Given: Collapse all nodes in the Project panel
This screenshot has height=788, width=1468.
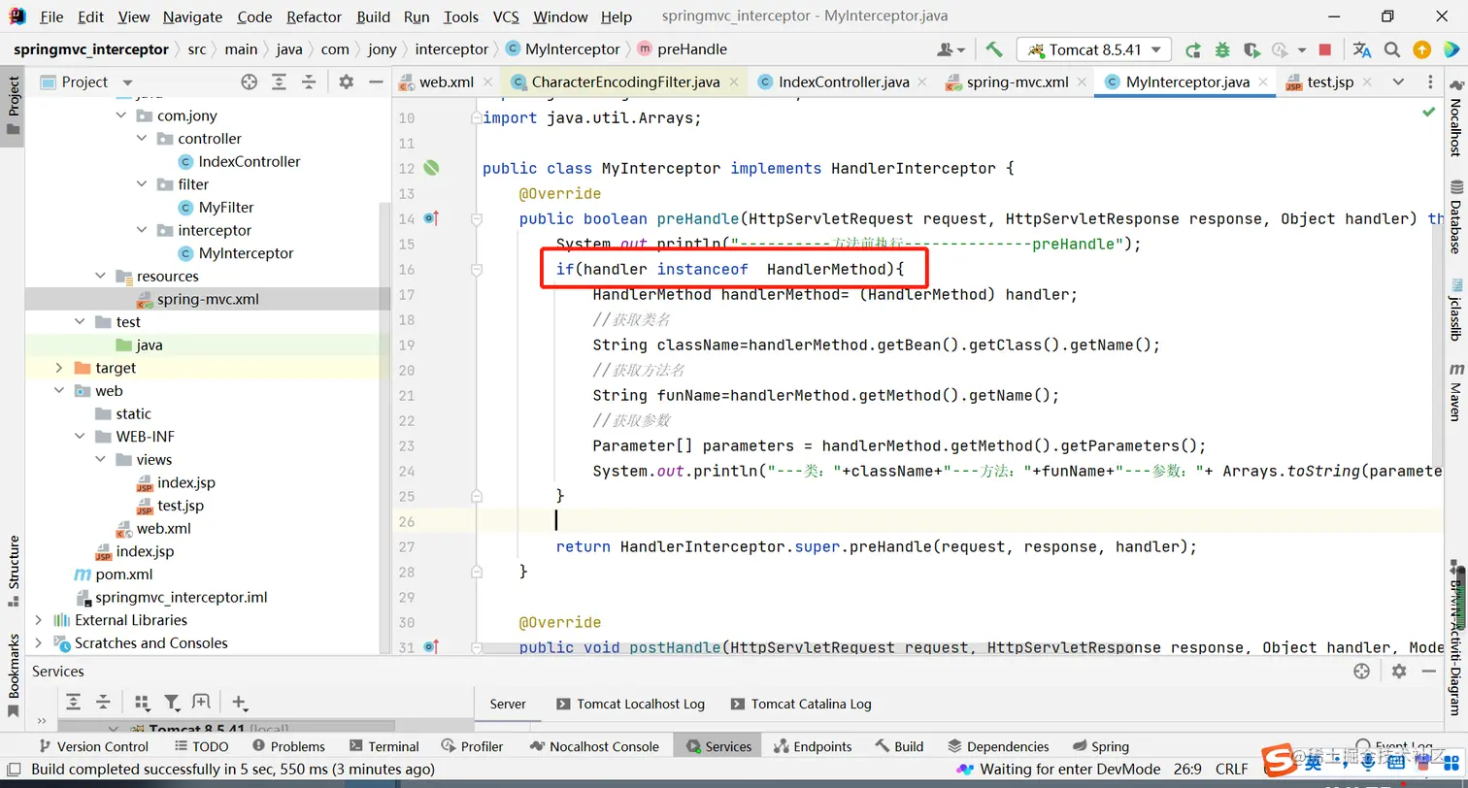Looking at the screenshot, I should click(x=309, y=82).
